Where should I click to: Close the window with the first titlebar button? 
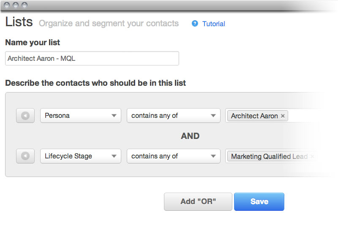point(8,5)
